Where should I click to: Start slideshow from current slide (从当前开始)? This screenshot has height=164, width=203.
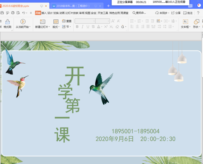23,22
